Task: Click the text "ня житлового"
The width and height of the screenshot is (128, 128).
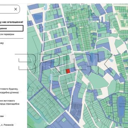Action: point(7,101)
